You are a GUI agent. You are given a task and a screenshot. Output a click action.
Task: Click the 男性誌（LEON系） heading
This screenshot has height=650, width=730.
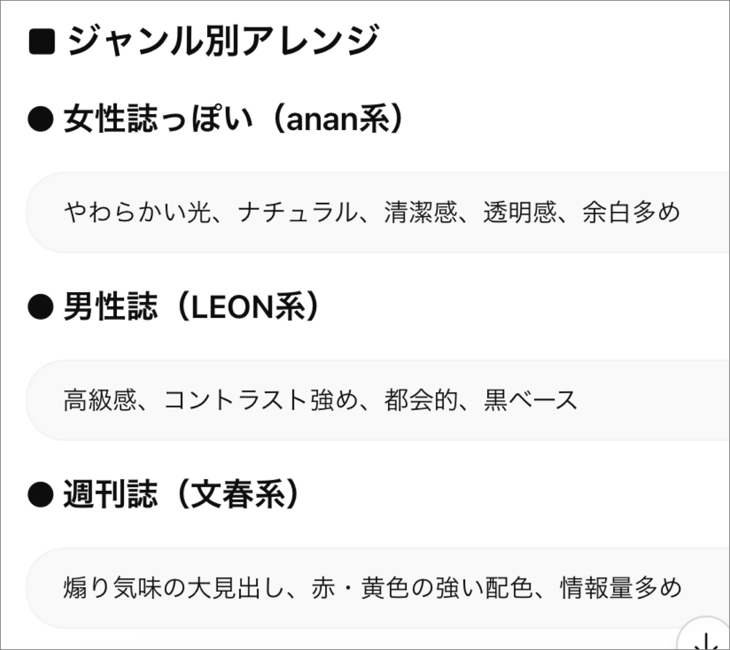(x=191, y=307)
